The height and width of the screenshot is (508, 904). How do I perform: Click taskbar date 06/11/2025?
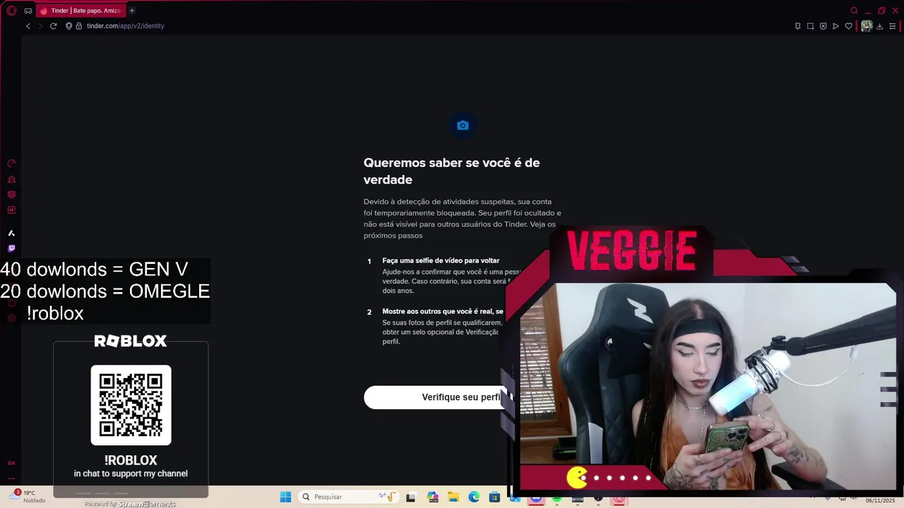point(881,500)
